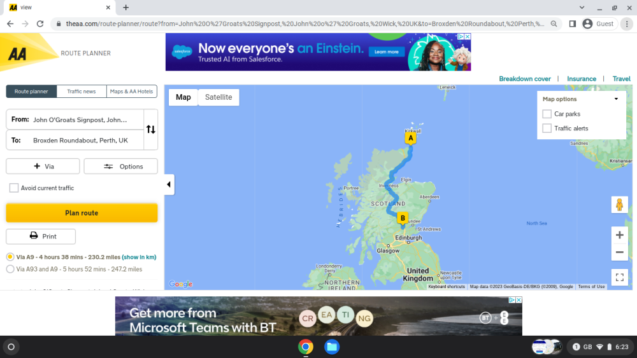This screenshot has height=358, width=637.
Task: Click the route marker A on the map
Action: 410,138
